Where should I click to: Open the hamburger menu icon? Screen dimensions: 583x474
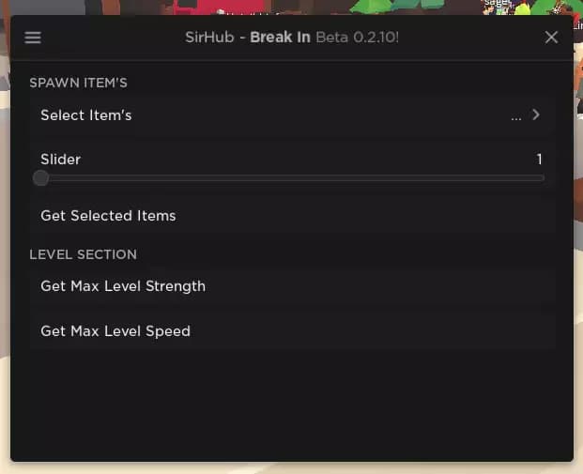point(33,38)
